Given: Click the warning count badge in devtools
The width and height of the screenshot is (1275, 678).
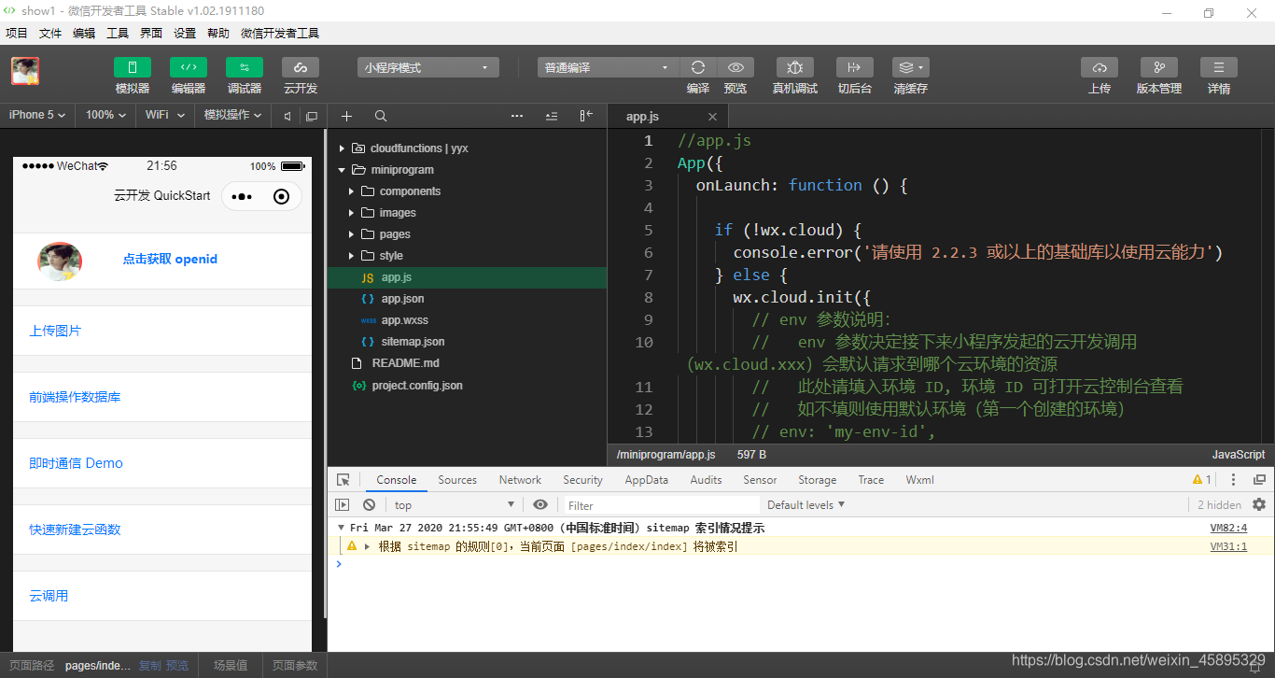Looking at the screenshot, I should tap(1202, 480).
